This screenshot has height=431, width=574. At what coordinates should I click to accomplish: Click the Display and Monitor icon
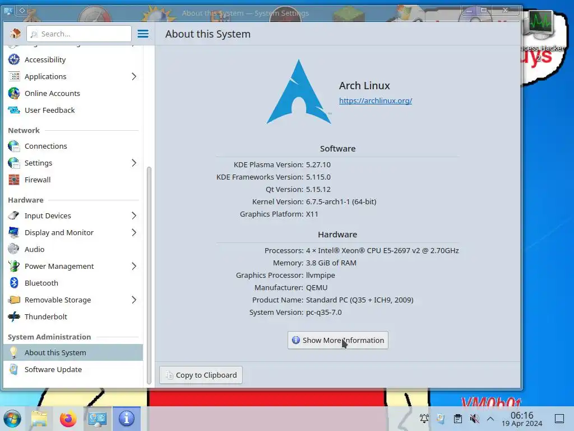click(14, 232)
